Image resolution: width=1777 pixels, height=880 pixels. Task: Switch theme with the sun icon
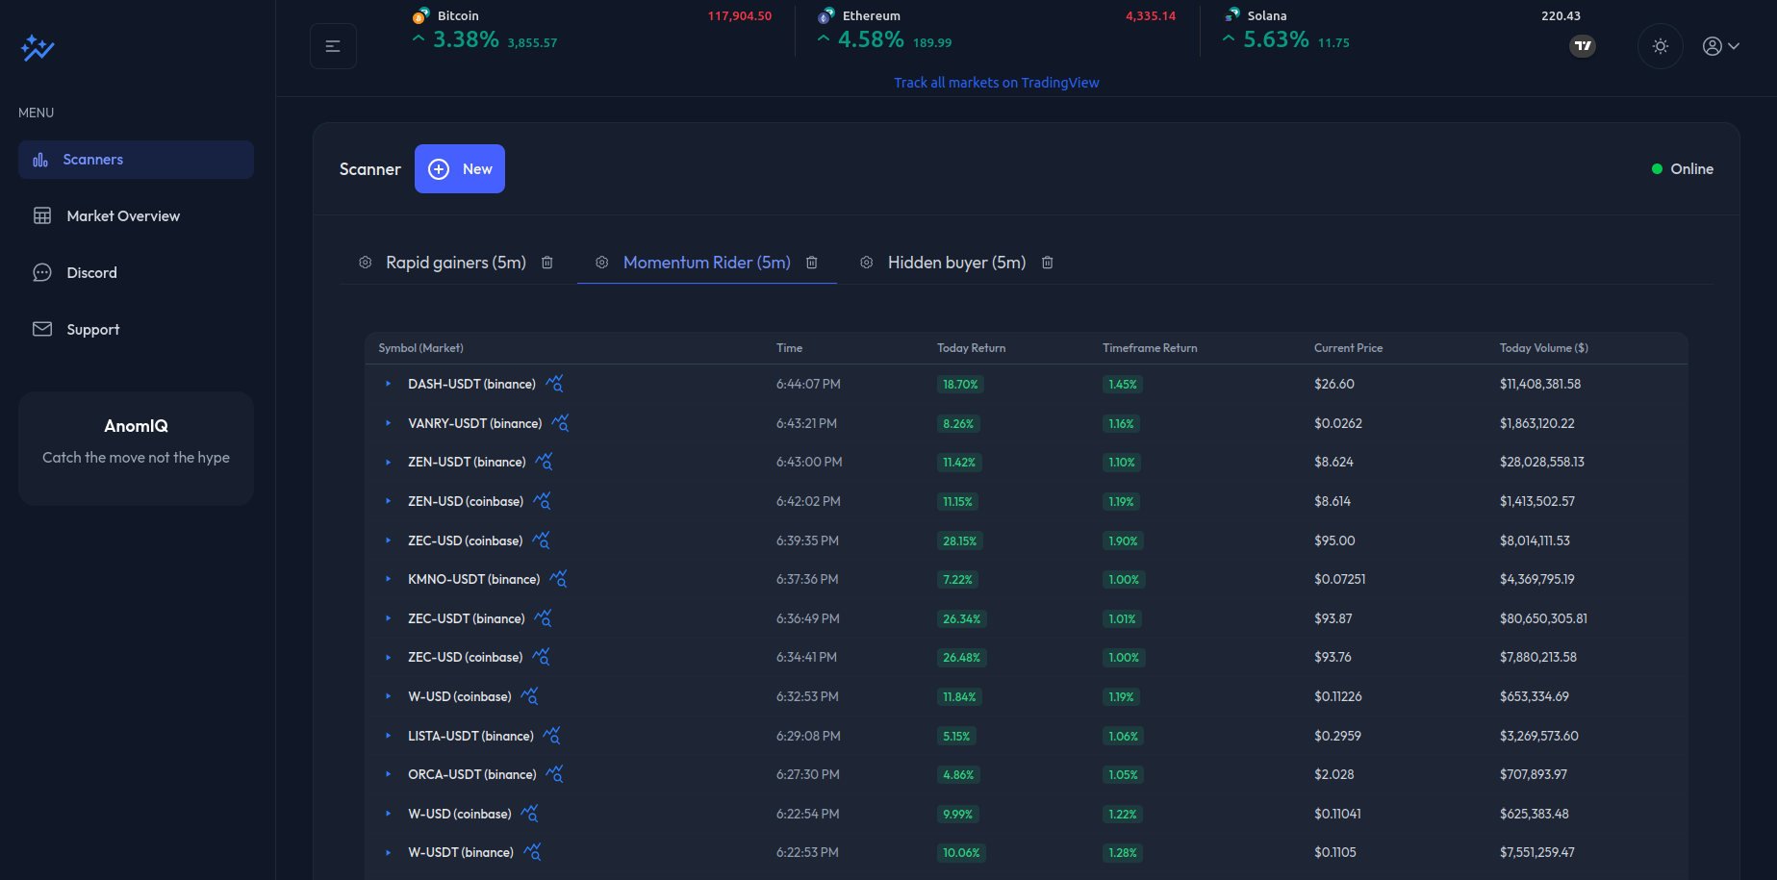pos(1660,46)
